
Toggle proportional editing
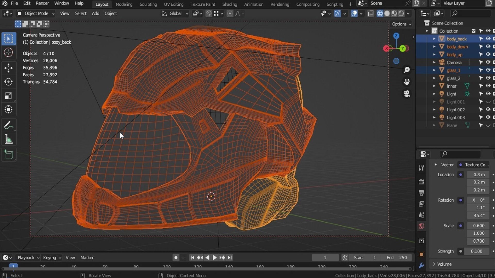point(230,13)
